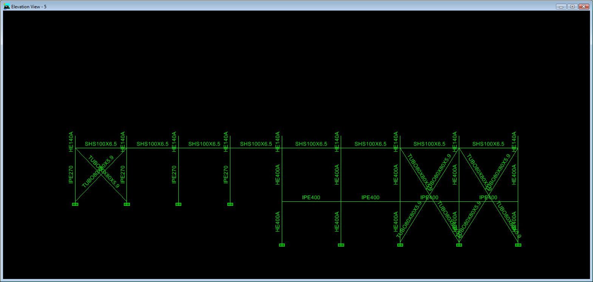Viewport: 593px width, 282px height.
Task: Maximize the Elevation View - 5 window
Action: pos(573,6)
